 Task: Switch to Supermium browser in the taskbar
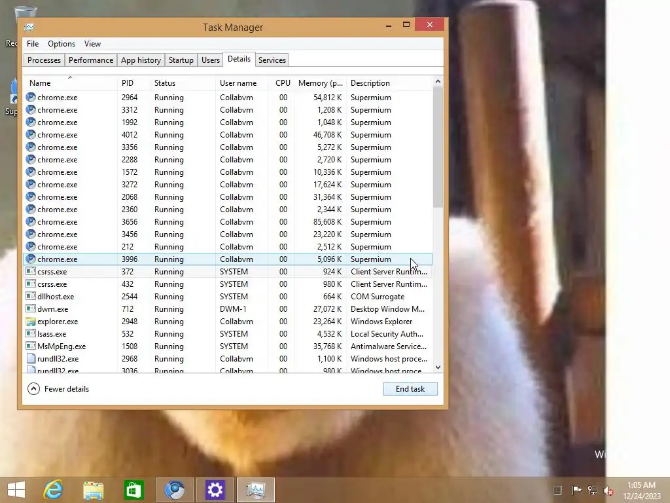tap(175, 490)
